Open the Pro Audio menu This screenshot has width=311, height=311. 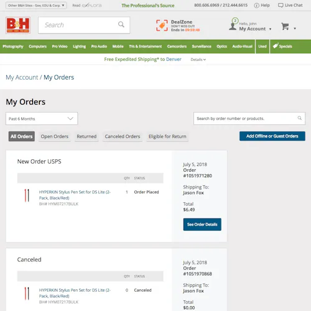(x=99, y=46)
